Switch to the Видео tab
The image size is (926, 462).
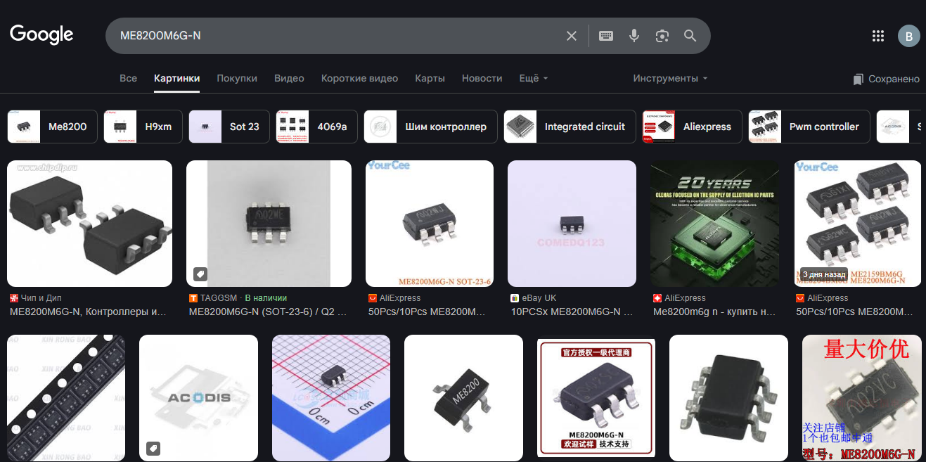click(289, 78)
